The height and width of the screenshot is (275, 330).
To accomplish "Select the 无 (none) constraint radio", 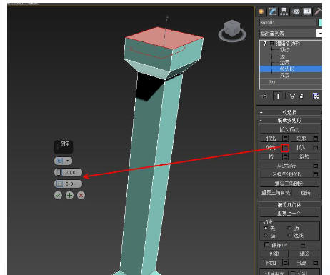I will pyautogui.click(x=266, y=228).
